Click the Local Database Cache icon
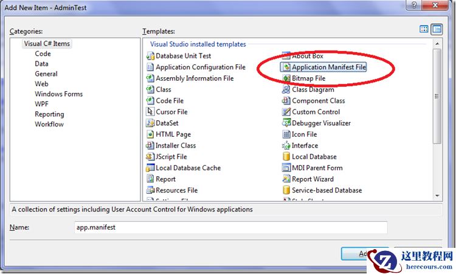The width and height of the screenshot is (456, 274). [x=150, y=168]
